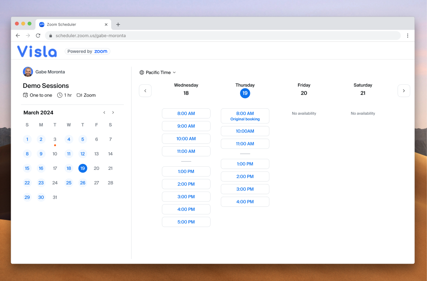
Task: Click the Demo Sessions title
Action: pyautogui.click(x=46, y=86)
